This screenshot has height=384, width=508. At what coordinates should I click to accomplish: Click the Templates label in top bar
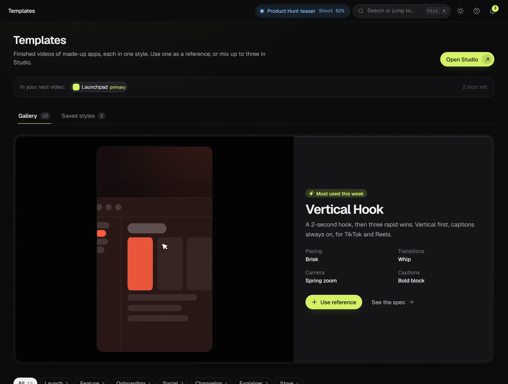(21, 11)
